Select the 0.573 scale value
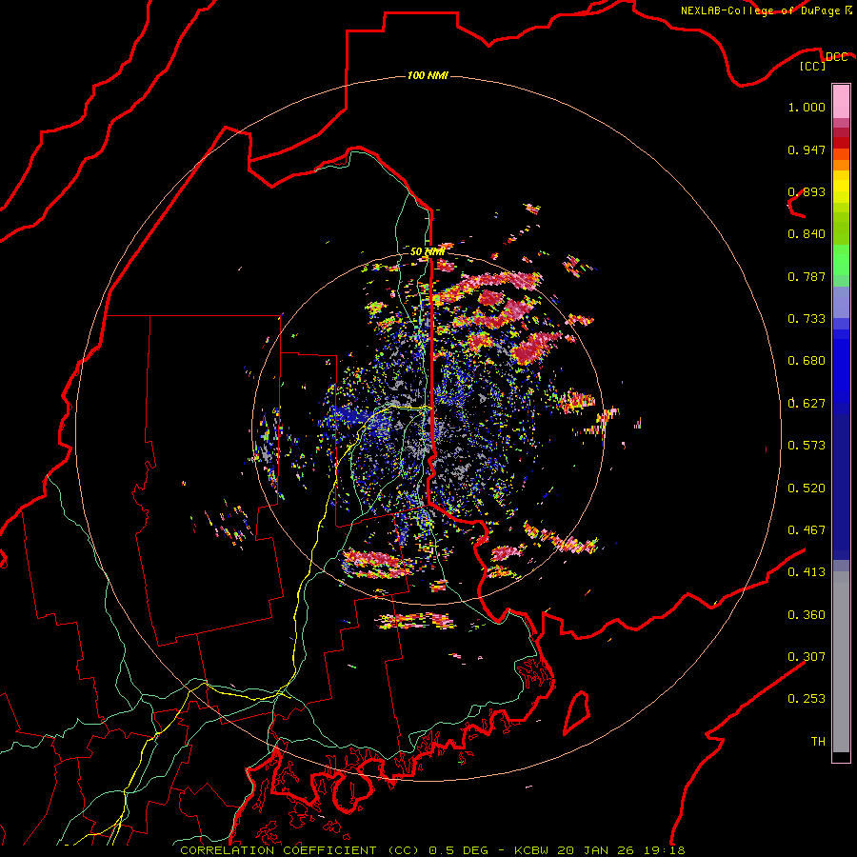 (x=807, y=446)
